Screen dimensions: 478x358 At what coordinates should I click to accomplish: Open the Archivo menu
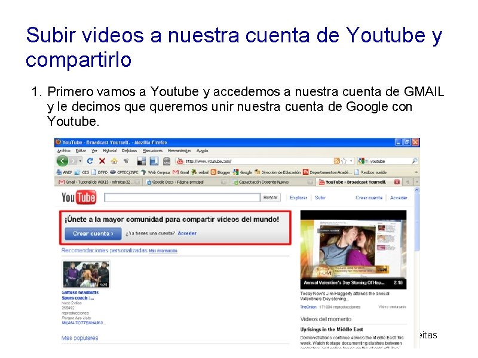pyautogui.click(x=64, y=151)
